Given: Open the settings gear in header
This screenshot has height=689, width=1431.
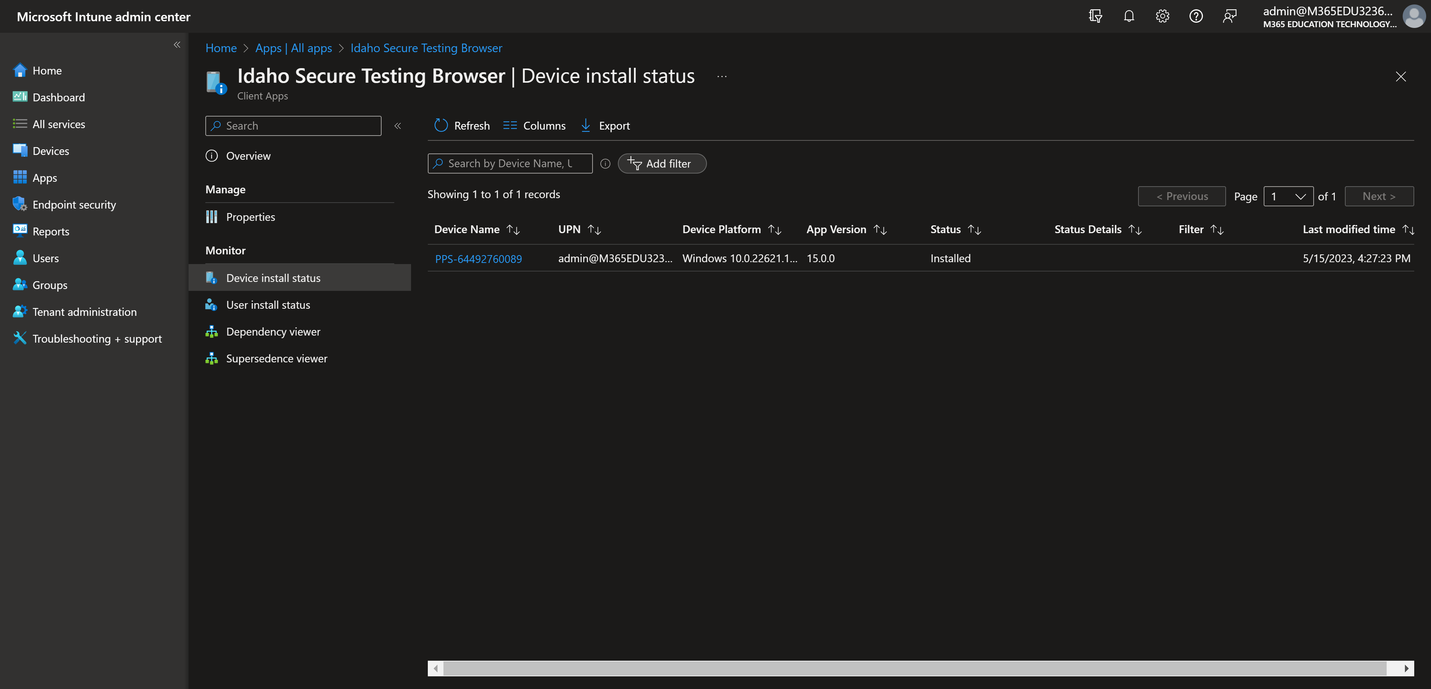Looking at the screenshot, I should pyautogui.click(x=1162, y=16).
